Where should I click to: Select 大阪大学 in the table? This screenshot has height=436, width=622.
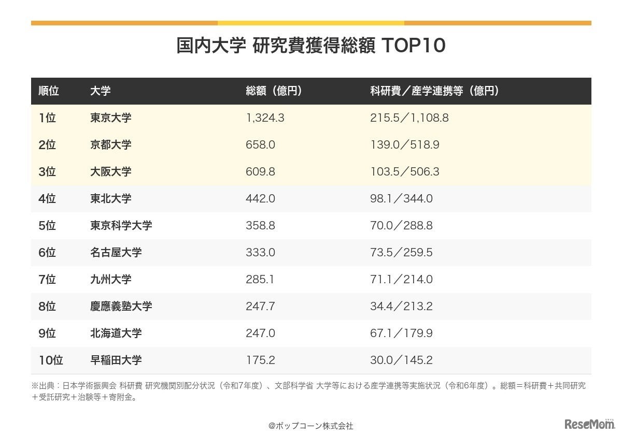pos(111,172)
